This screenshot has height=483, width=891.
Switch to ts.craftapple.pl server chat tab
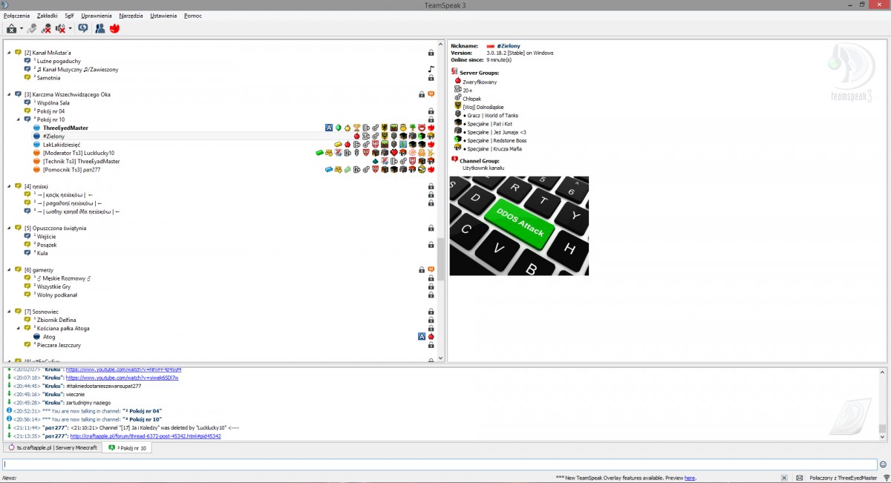(52, 447)
